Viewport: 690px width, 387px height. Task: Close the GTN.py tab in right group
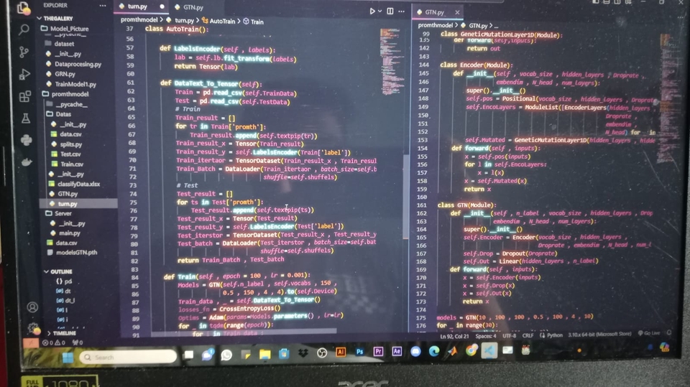457,12
